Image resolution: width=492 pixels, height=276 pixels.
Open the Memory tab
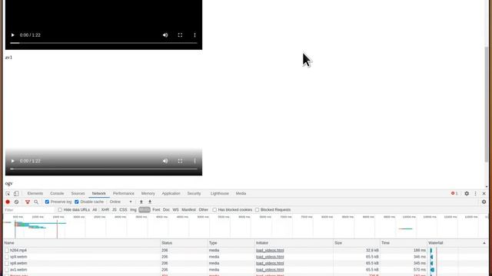click(148, 193)
